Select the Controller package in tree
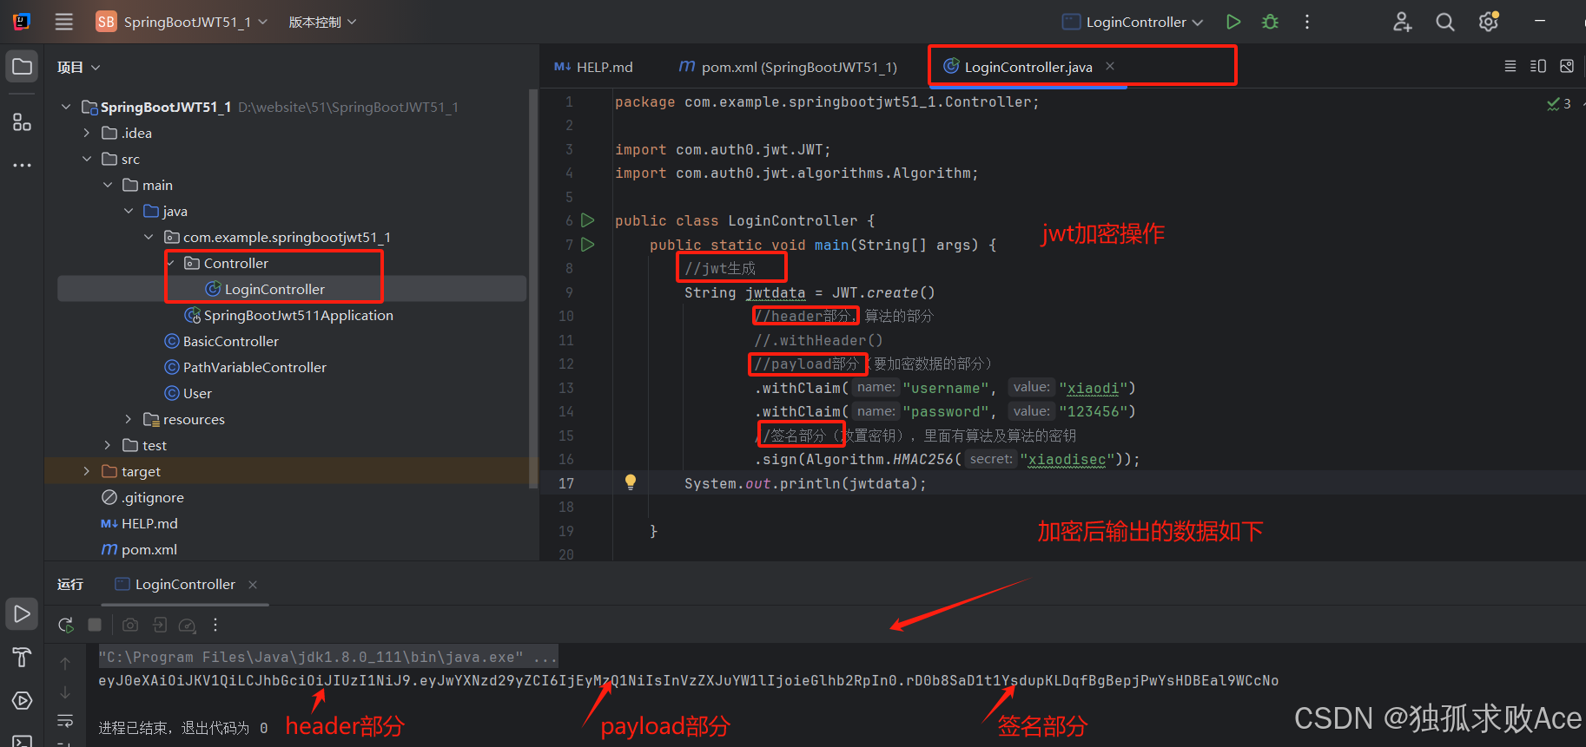 tap(235, 263)
